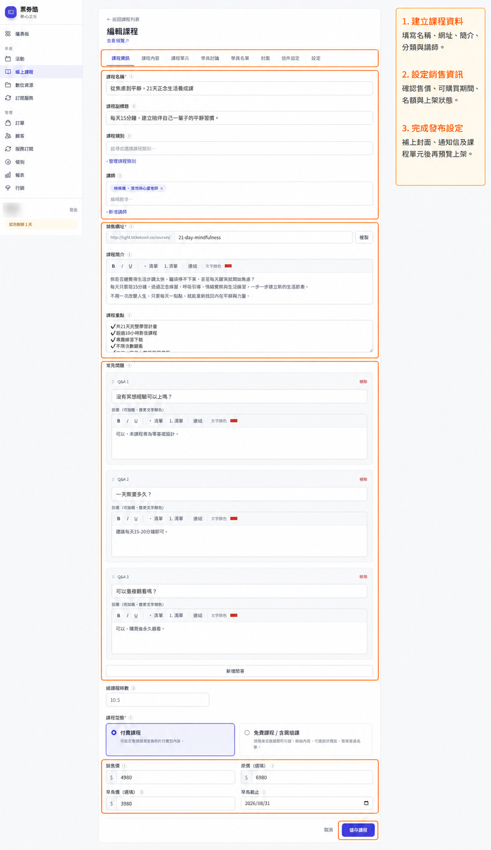
Task: Remove the 林佩儀 instructor tag with x
Action: pyautogui.click(x=162, y=189)
